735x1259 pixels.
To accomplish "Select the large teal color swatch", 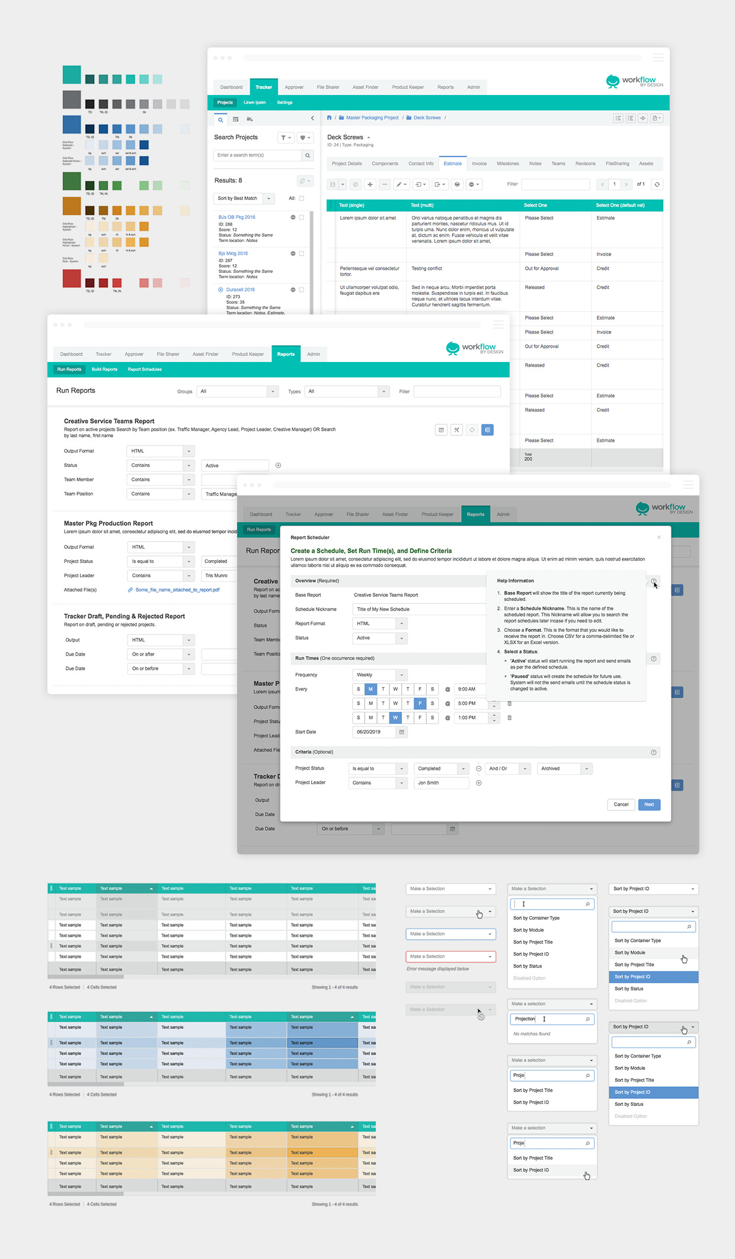I will [x=72, y=75].
